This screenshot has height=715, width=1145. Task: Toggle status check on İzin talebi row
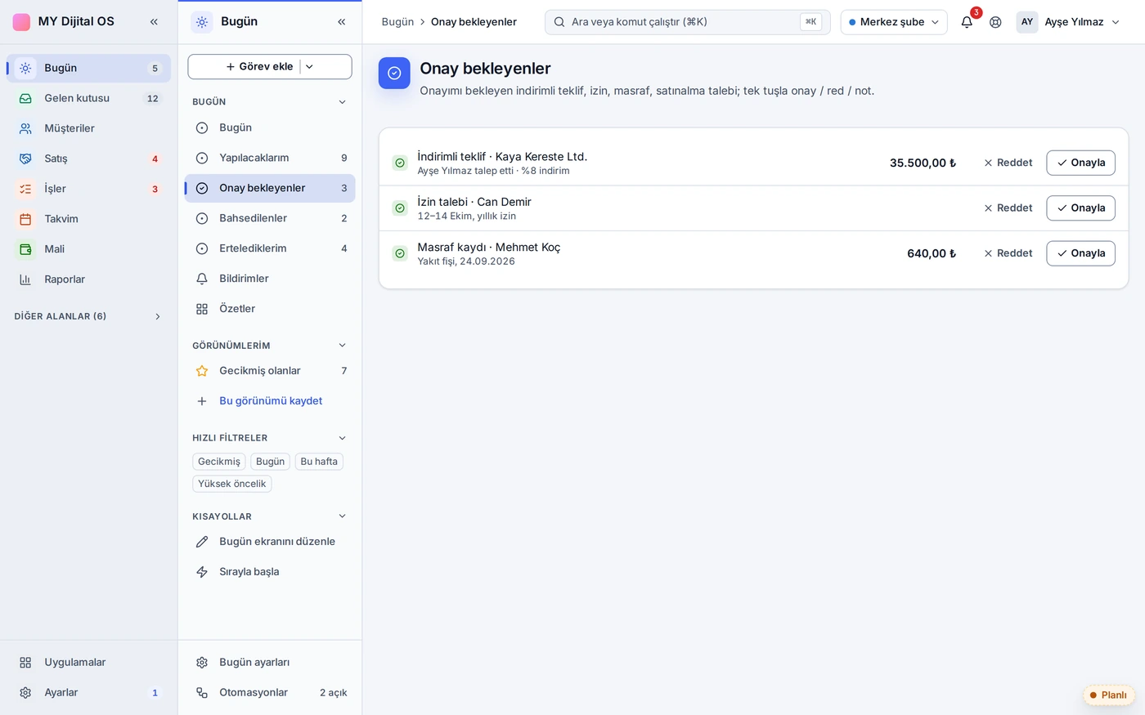click(x=400, y=208)
